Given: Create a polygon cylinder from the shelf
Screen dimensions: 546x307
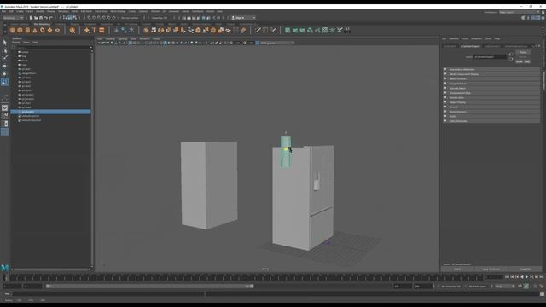Looking at the screenshot, I should pyautogui.click(x=27, y=31).
